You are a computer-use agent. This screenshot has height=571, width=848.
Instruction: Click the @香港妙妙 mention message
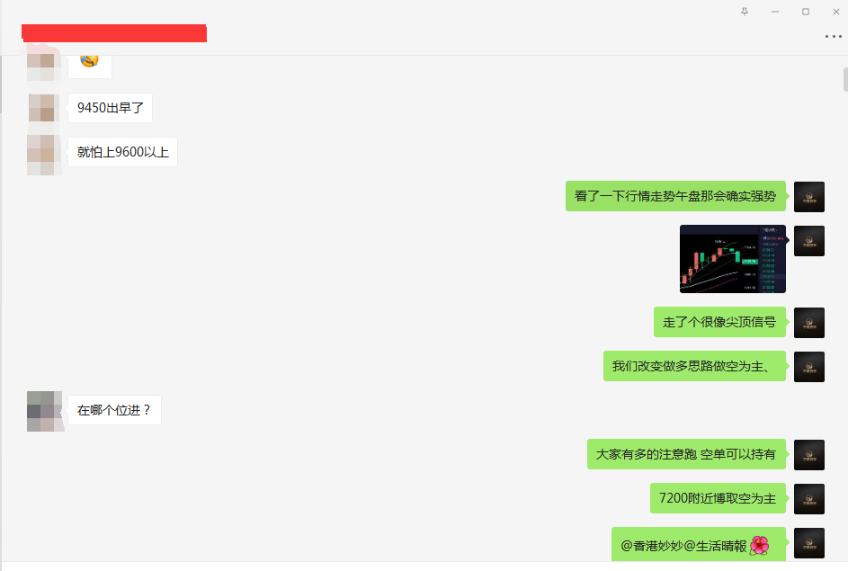point(699,545)
